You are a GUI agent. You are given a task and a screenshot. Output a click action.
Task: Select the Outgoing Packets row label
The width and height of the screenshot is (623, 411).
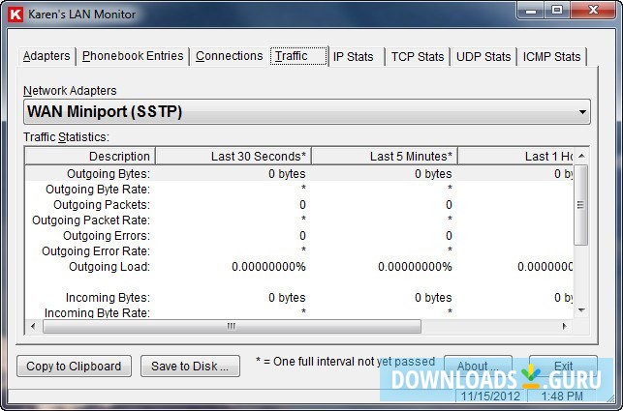coord(102,205)
